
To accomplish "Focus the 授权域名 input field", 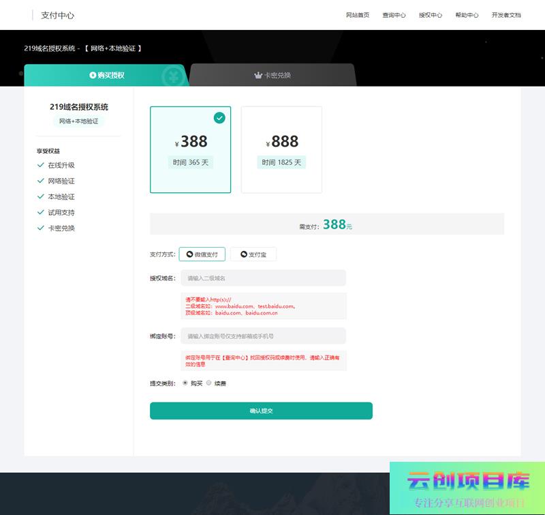I will coord(263,278).
